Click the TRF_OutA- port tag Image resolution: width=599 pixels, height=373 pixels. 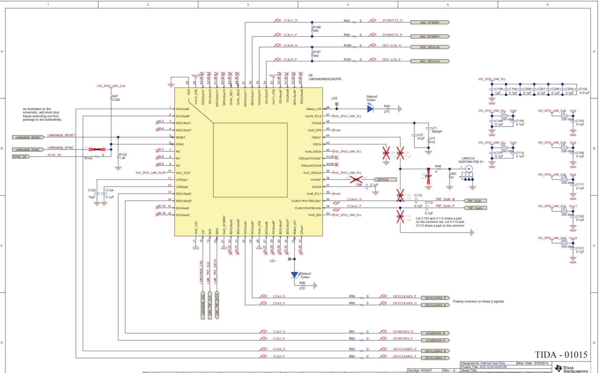click(x=475, y=201)
